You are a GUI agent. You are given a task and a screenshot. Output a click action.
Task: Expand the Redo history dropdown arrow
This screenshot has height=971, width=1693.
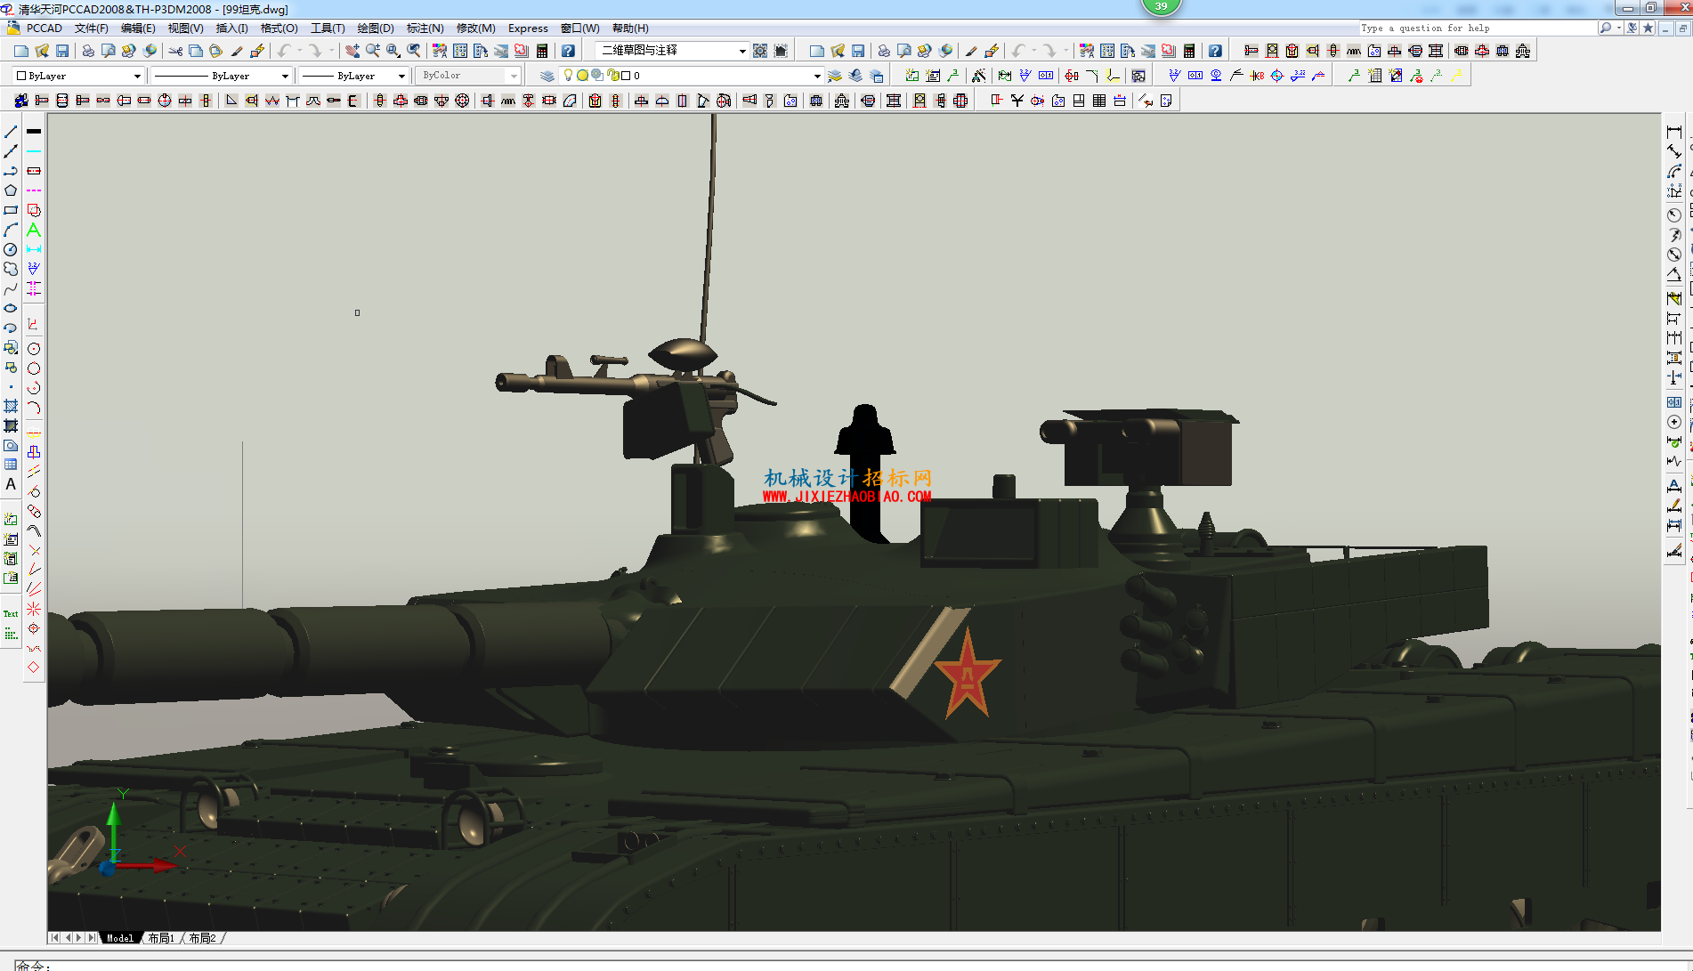tap(331, 51)
